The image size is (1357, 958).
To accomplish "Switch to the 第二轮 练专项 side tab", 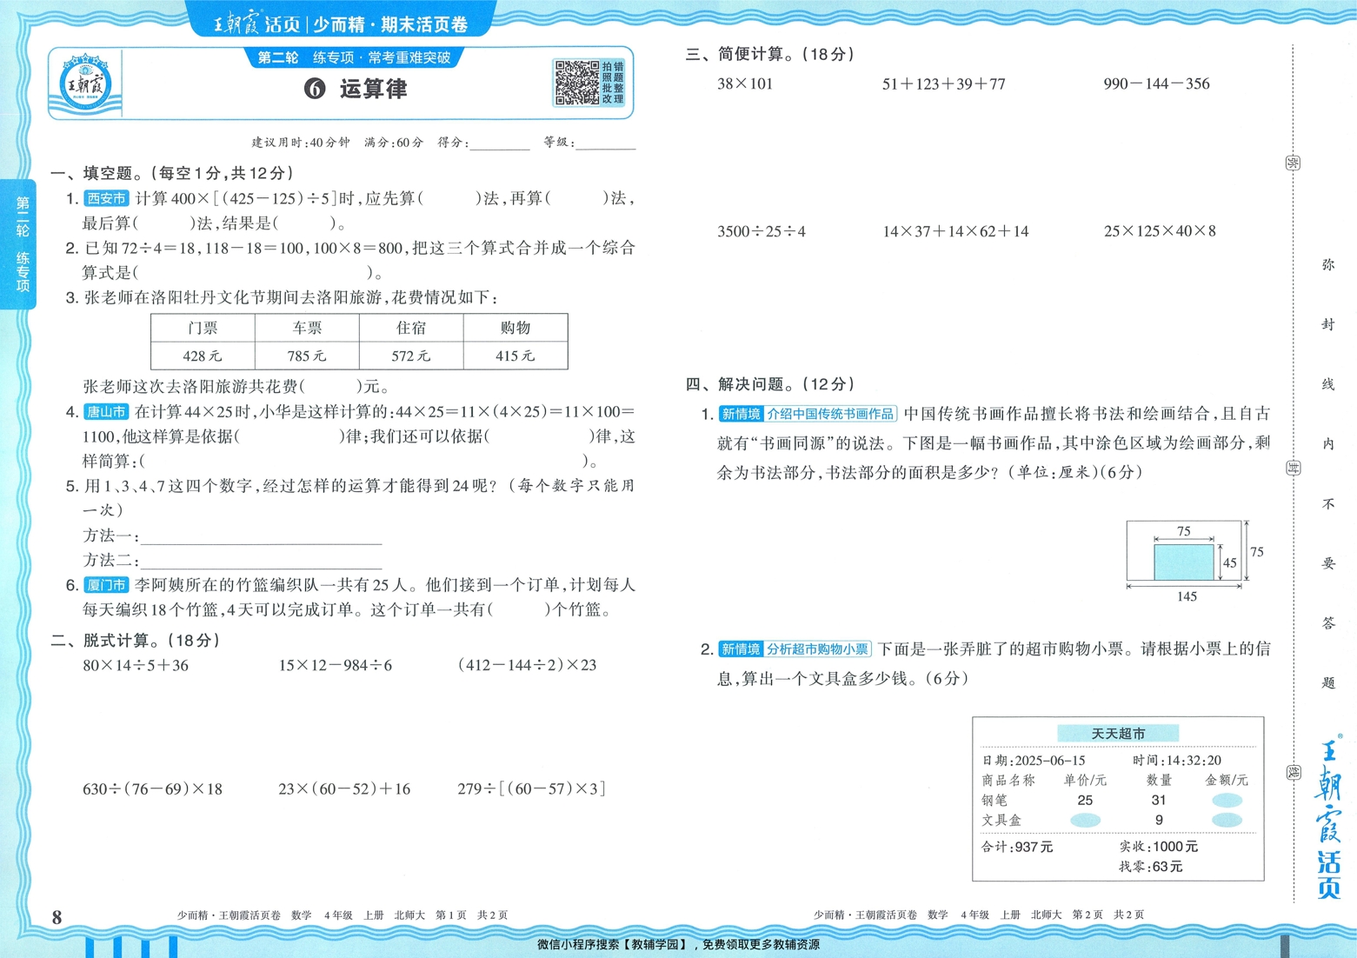I will click(x=23, y=242).
